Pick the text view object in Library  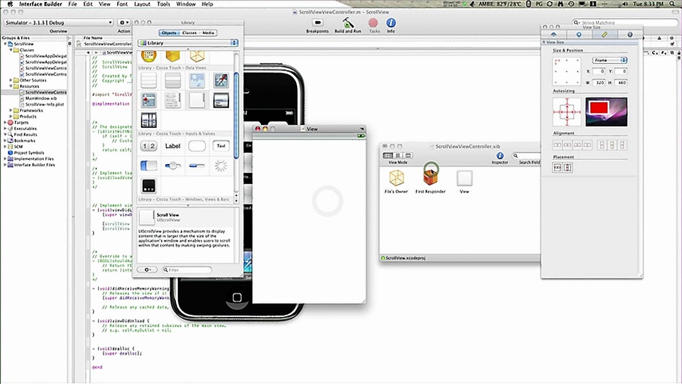pyautogui.click(x=173, y=100)
